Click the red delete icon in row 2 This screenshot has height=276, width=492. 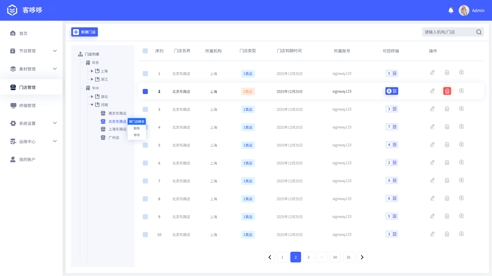coord(447,91)
